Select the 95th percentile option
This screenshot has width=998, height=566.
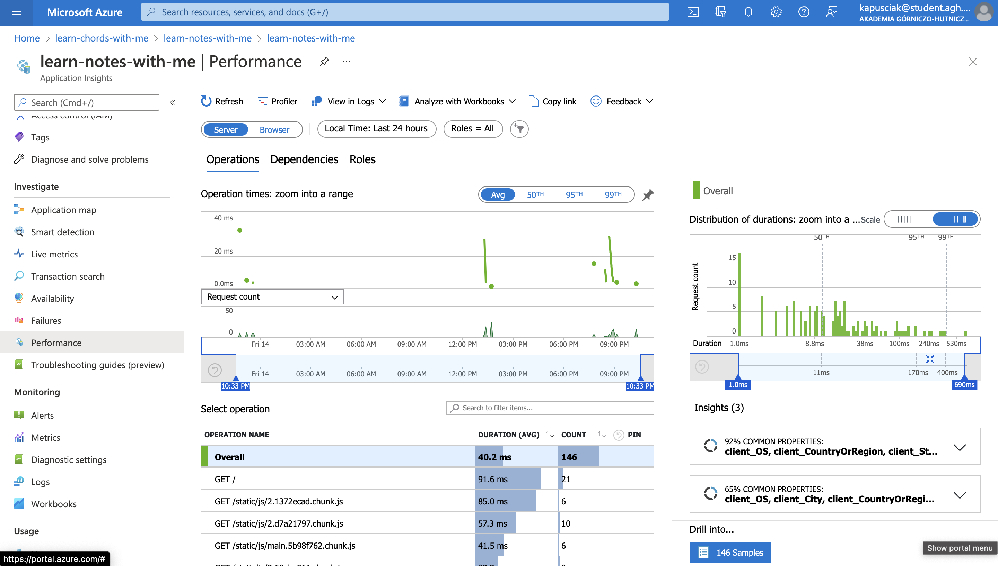[574, 194]
